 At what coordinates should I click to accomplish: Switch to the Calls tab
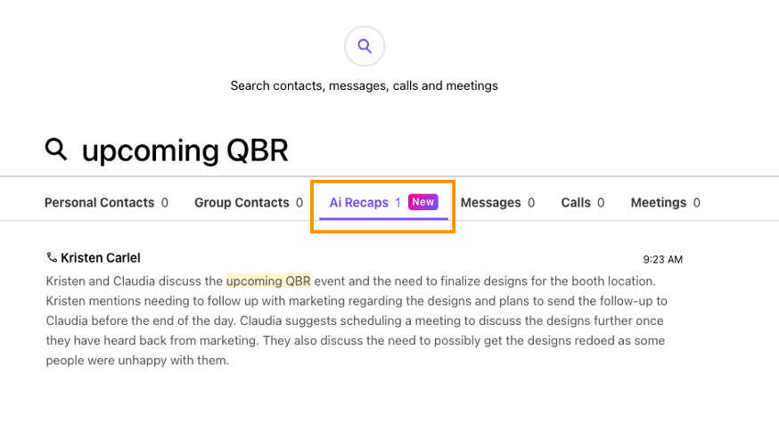click(x=583, y=202)
